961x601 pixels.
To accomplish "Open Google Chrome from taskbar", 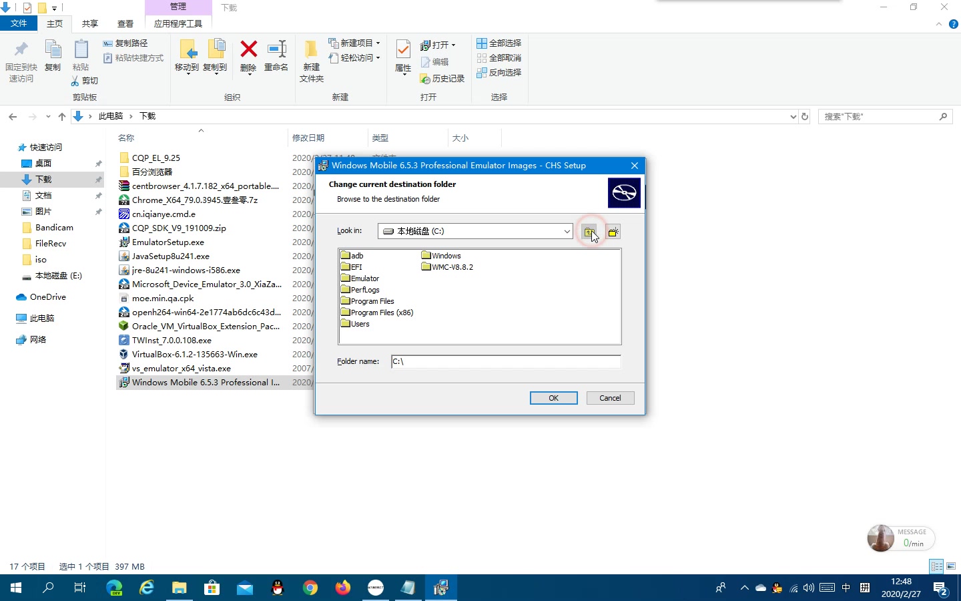I will pos(310,588).
